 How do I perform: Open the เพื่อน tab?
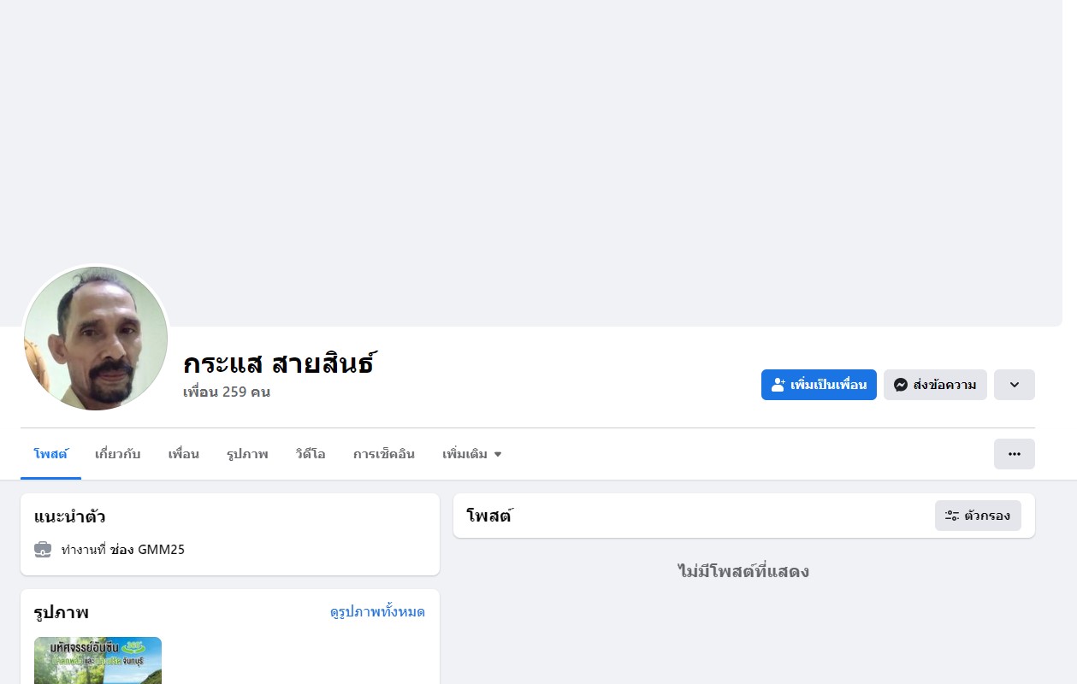point(183,454)
